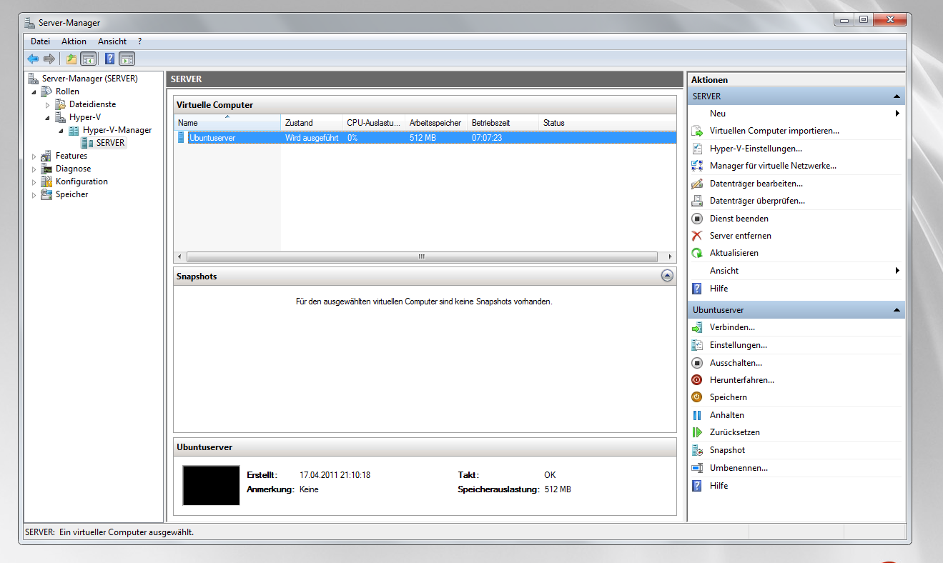Screen dimensions: 943x563
Task: Expand the Neu submenu arrow
Action: click(897, 114)
